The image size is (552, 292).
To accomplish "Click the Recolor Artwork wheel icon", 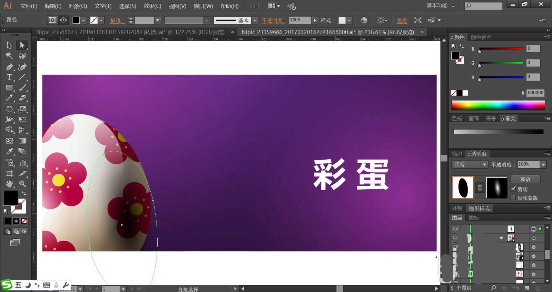I will pos(364,20).
